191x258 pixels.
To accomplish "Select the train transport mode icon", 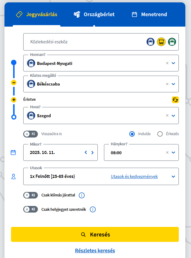I will click(x=150, y=42).
